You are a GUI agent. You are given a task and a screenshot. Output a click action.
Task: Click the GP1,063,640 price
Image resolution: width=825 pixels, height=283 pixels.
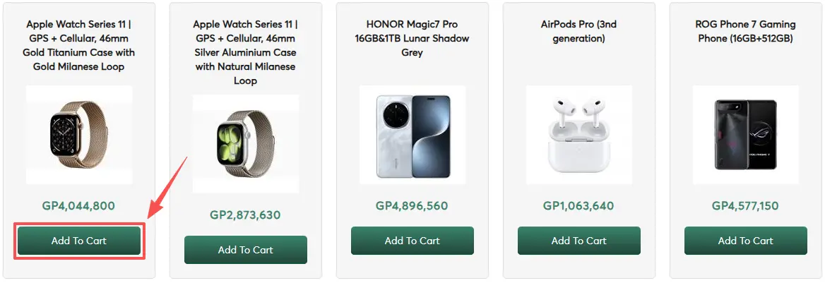579,206
